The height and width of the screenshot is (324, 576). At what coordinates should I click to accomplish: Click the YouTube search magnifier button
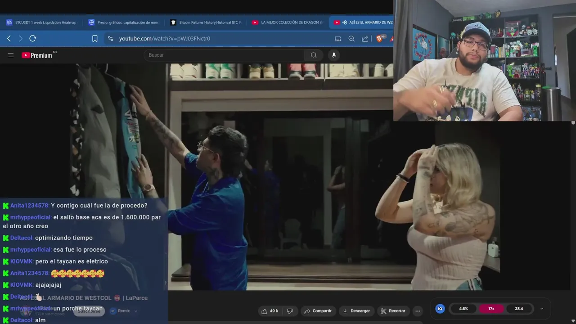coord(314,55)
